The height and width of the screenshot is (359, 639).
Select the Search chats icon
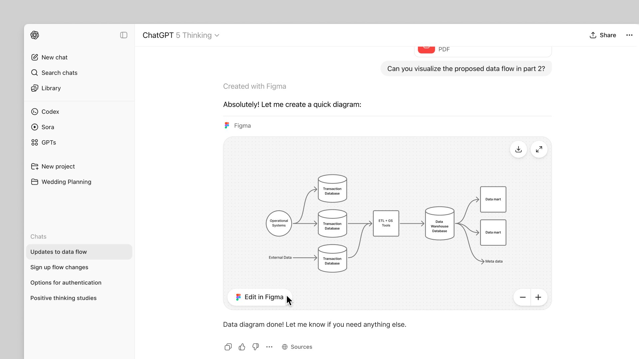coord(59,72)
